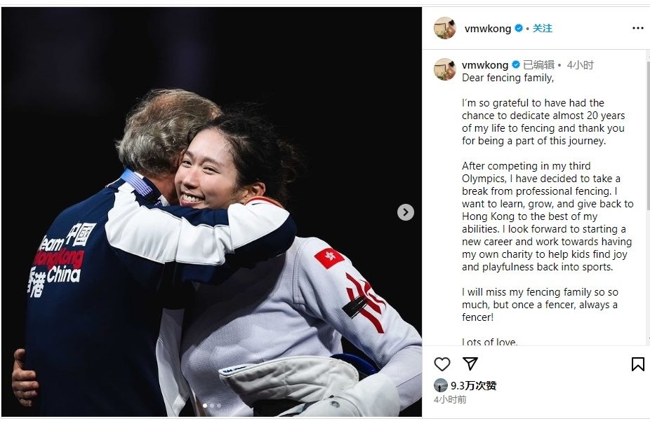Click the verified badge in caption
Viewport: 650px width, 421px height.
tap(516, 64)
